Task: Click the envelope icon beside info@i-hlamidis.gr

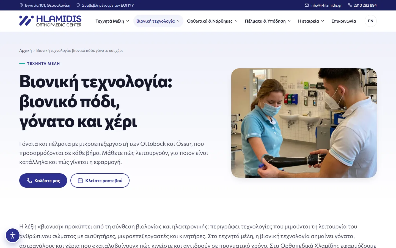Action: pos(307,5)
